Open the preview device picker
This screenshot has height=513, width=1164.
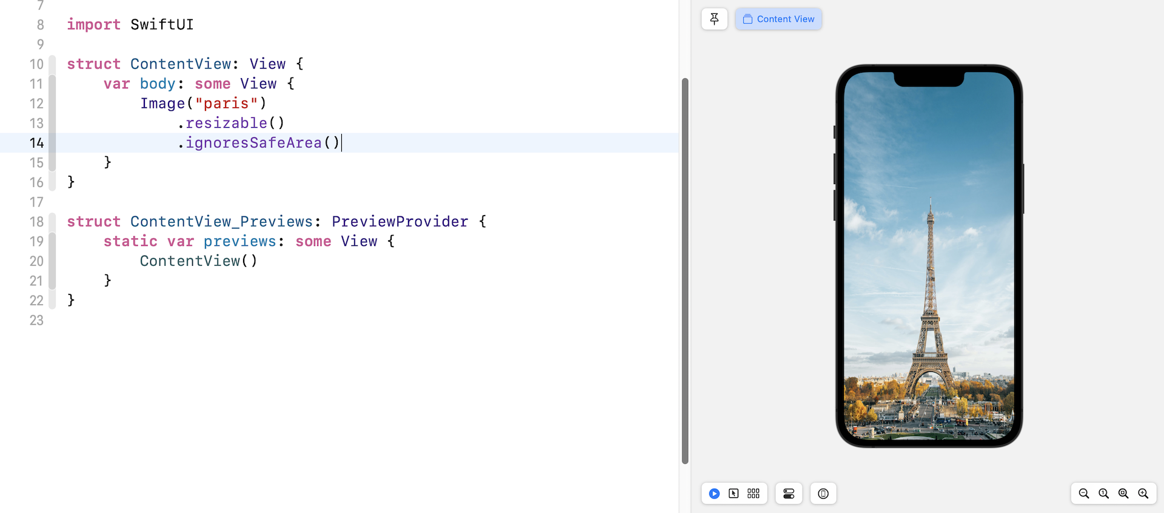coord(823,494)
